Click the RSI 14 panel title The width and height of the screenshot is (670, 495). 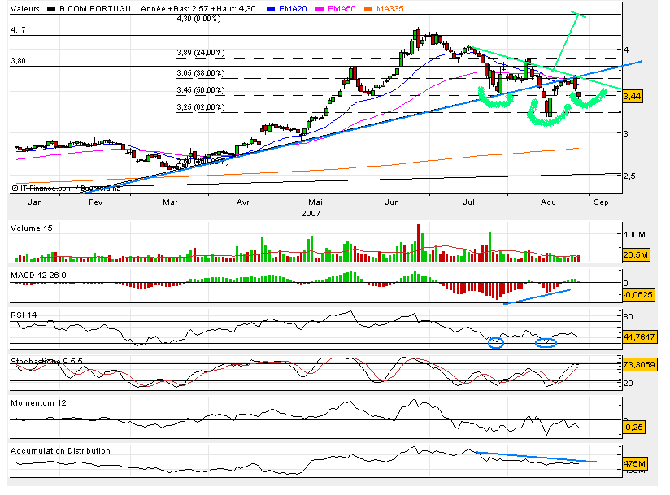coord(24,315)
